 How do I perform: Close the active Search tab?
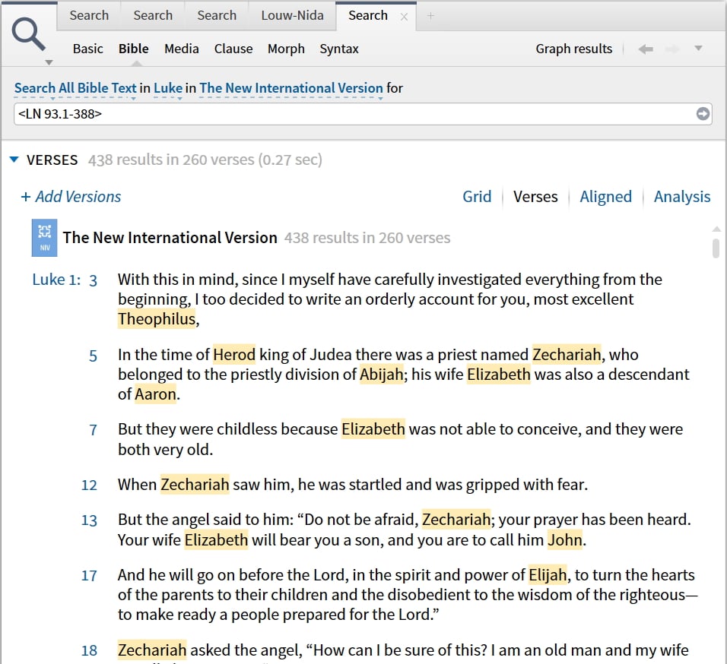pos(404,17)
